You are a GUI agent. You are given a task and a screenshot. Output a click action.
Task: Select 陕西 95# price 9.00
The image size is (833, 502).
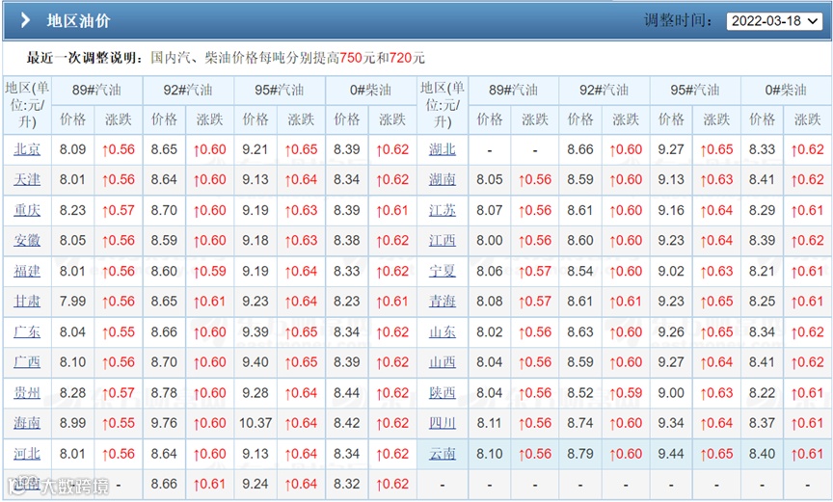[x=671, y=393]
